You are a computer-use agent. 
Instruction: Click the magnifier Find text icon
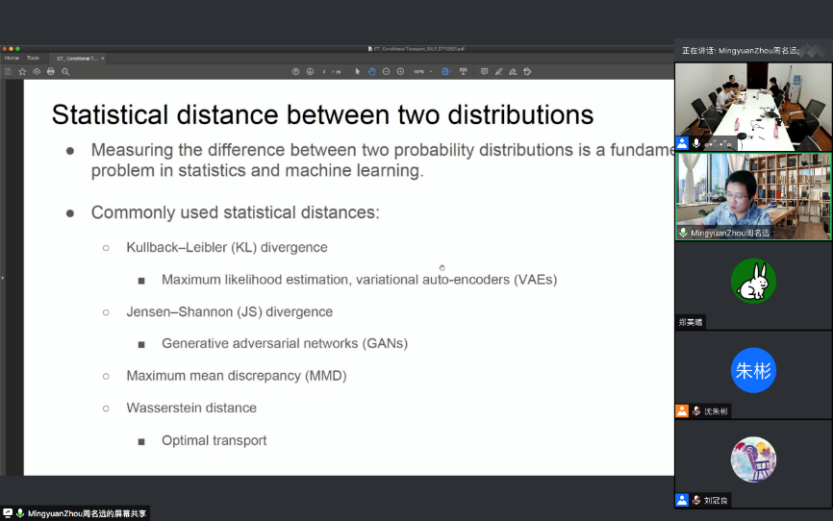(x=65, y=72)
